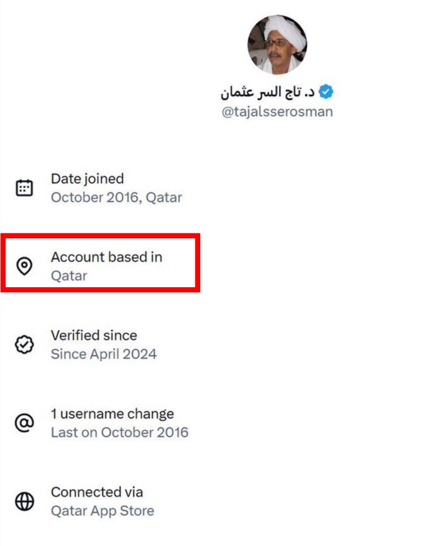Click the verified checkmark icon beside Verified since
Image resolution: width=429 pixels, height=546 pixels.
click(x=24, y=345)
